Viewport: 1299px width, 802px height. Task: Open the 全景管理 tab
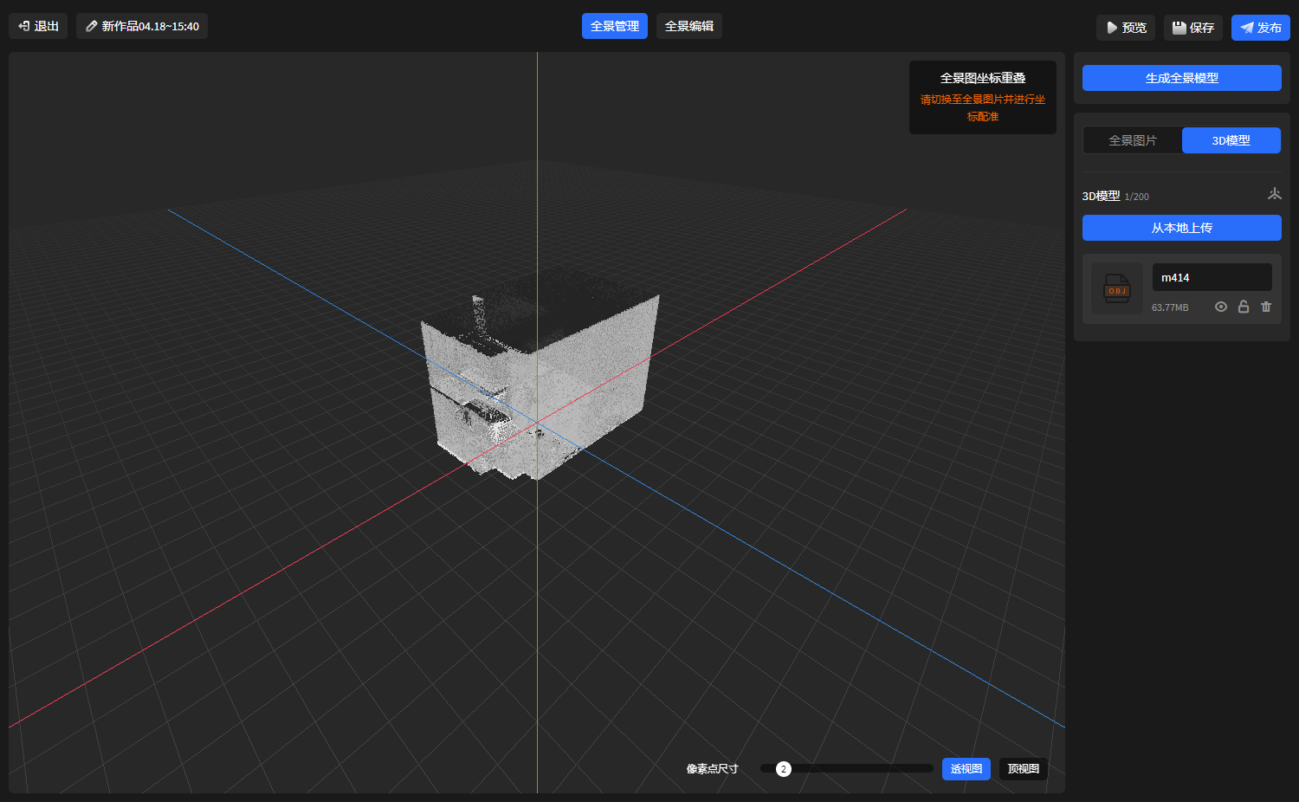point(614,26)
